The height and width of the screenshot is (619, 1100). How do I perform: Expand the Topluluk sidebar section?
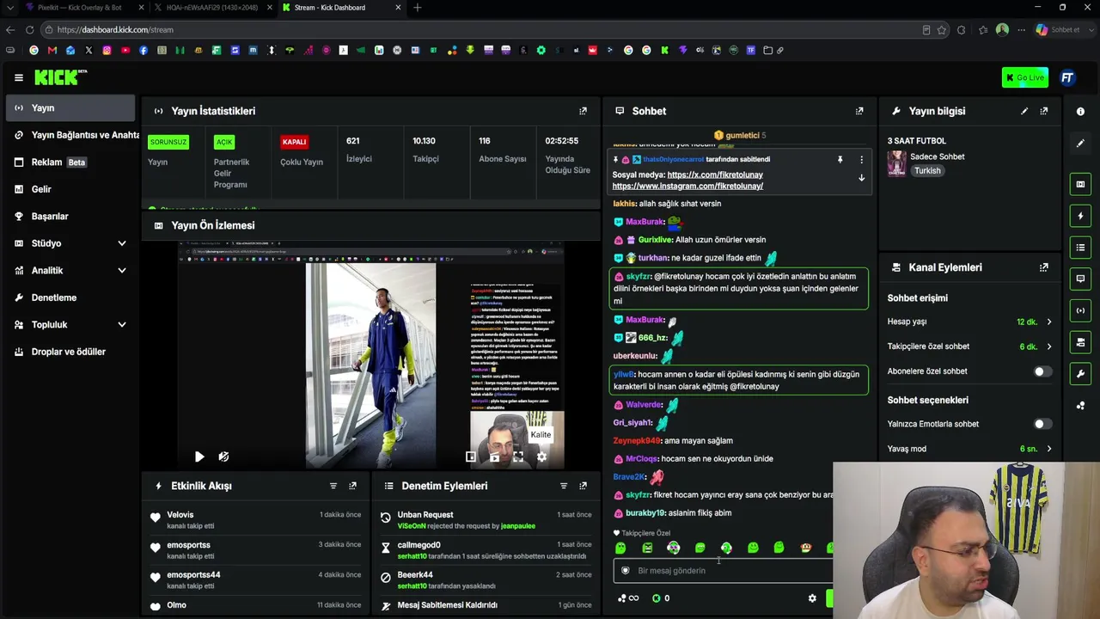(70, 324)
